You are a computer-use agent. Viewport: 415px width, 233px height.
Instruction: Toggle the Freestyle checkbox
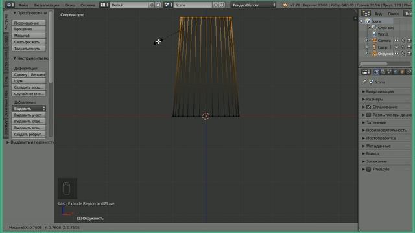369,169
